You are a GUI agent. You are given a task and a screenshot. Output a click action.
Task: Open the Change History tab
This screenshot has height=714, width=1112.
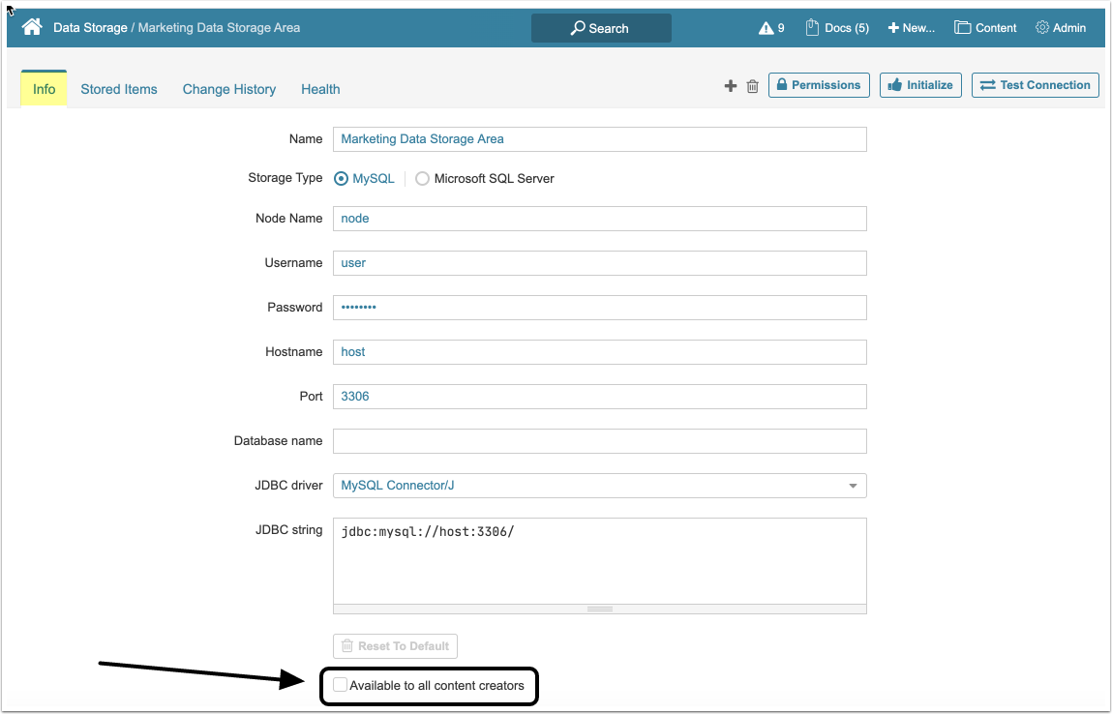229,89
